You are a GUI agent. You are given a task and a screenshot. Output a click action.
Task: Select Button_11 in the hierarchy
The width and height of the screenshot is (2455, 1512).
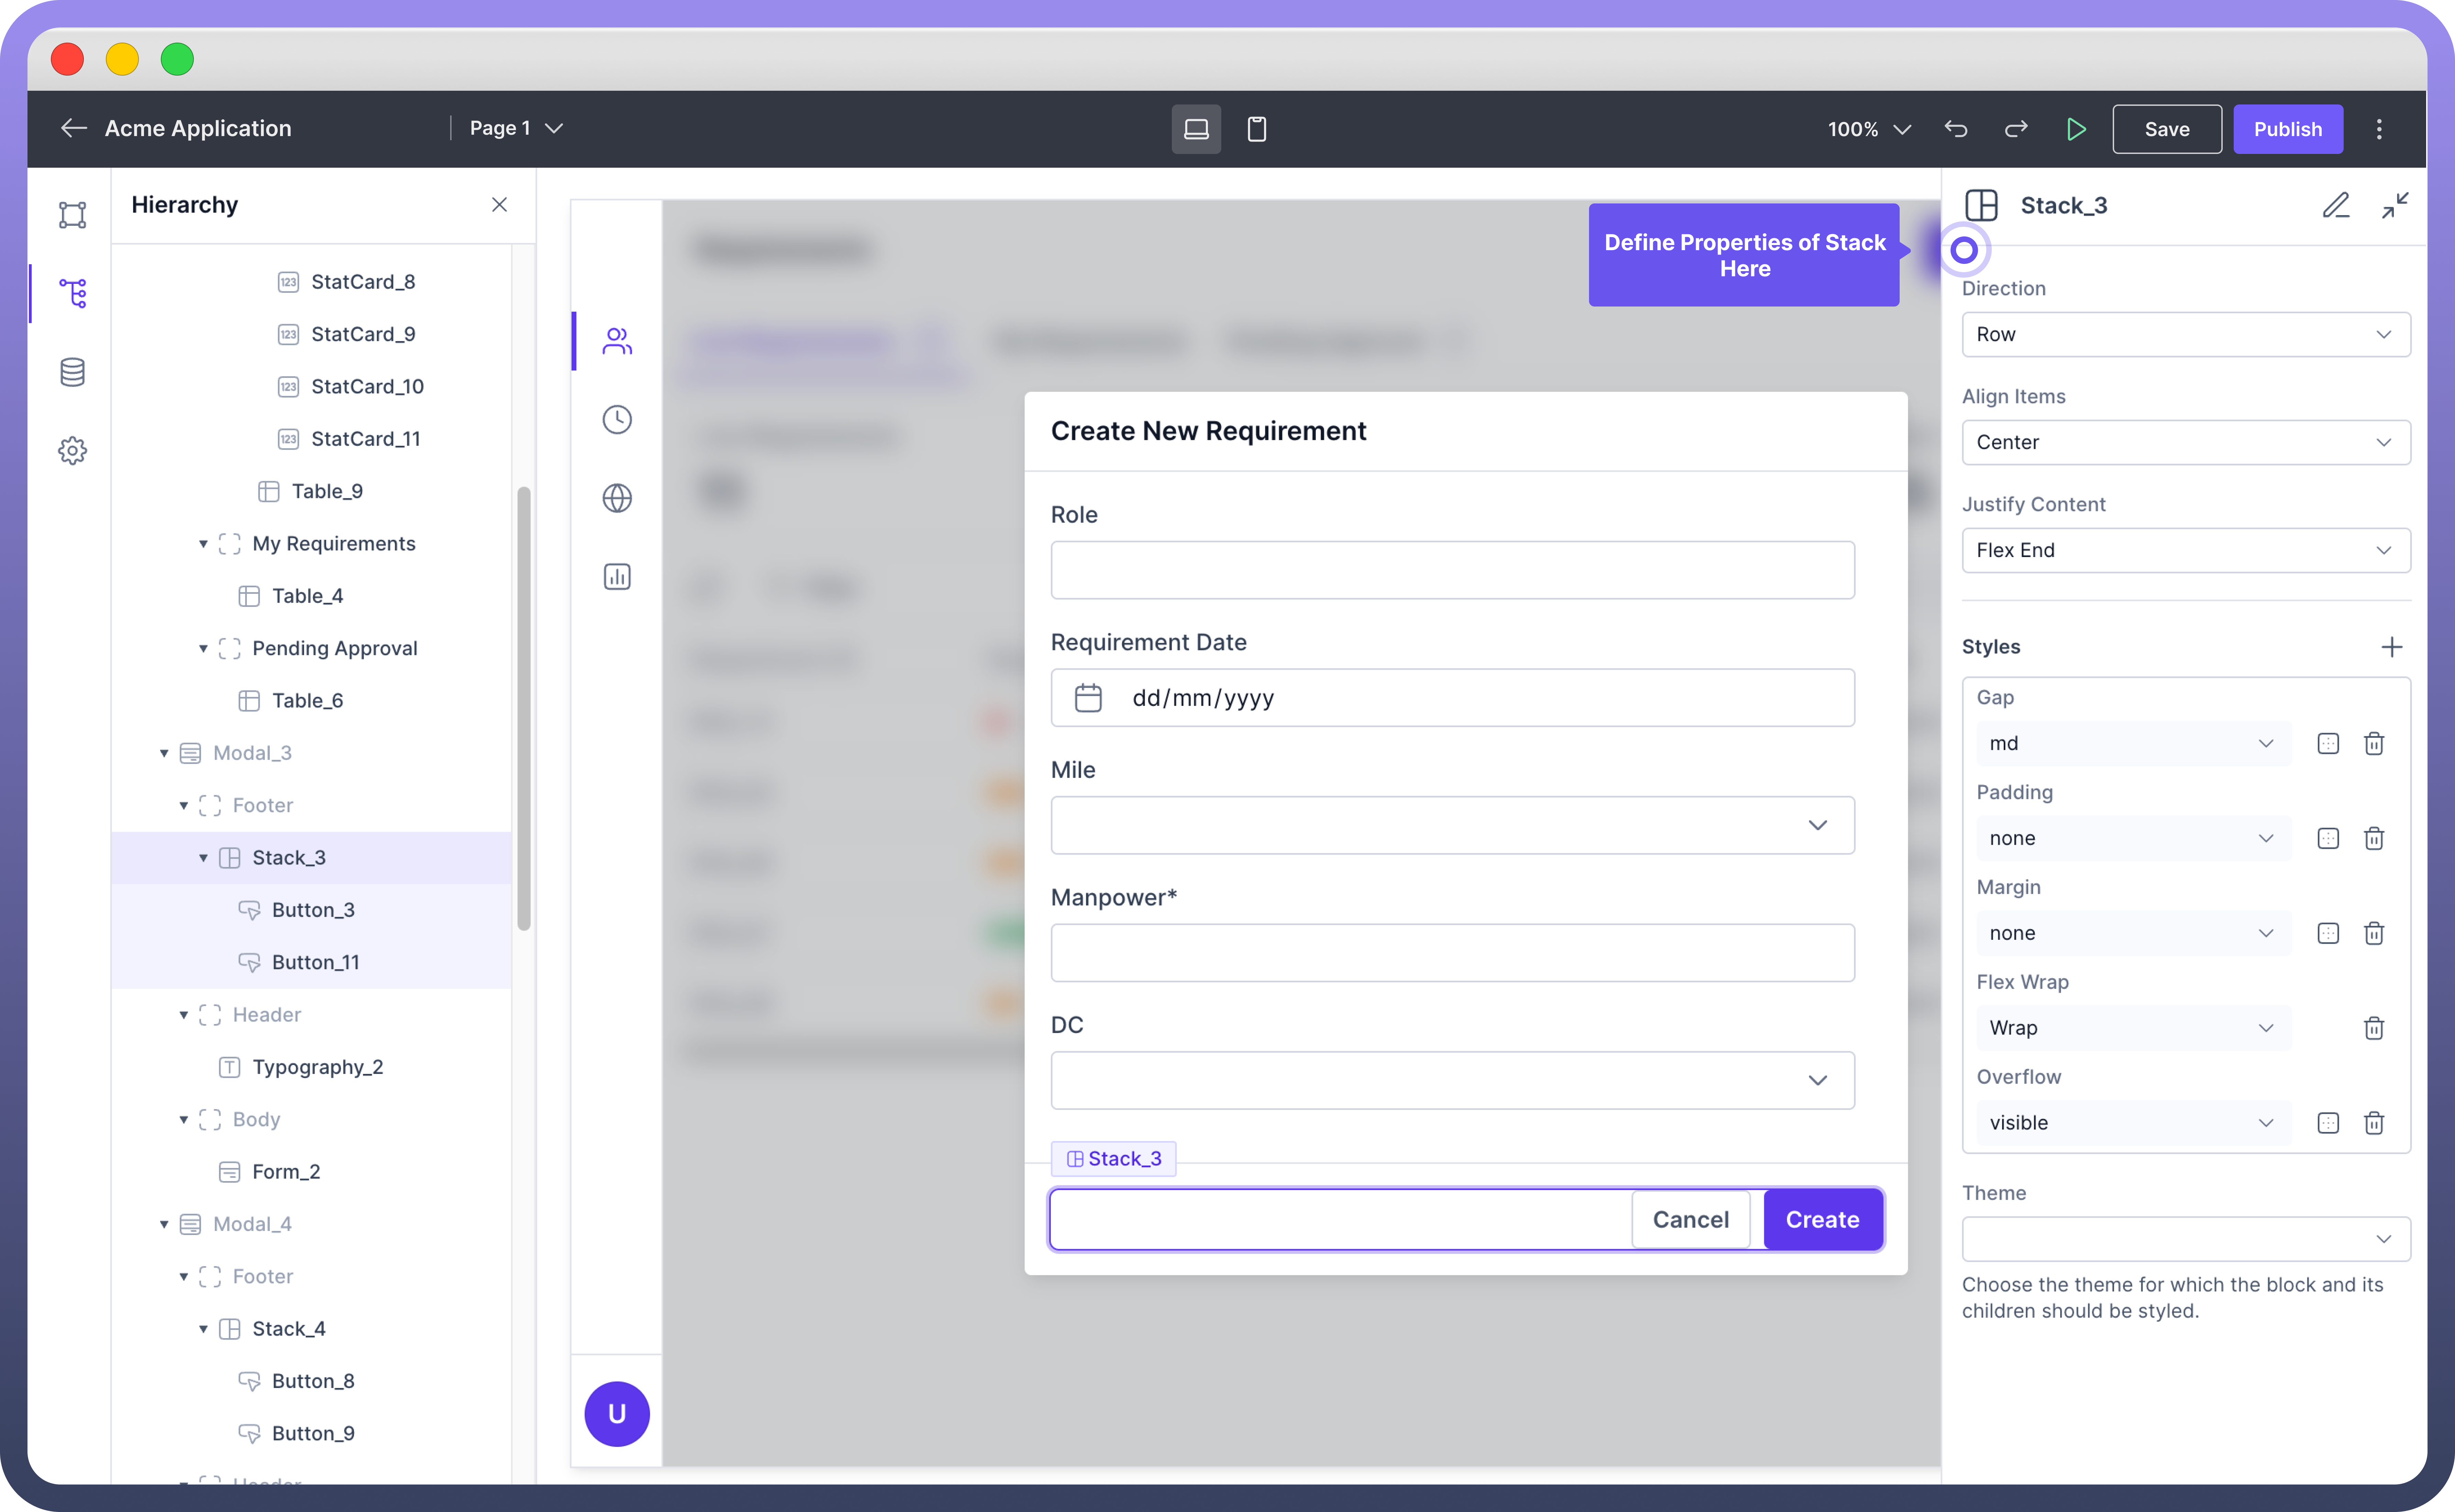(315, 962)
